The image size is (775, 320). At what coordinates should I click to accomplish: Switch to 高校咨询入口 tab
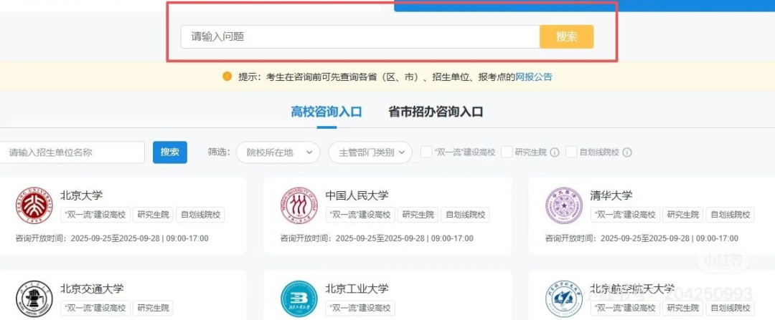(x=327, y=112)
